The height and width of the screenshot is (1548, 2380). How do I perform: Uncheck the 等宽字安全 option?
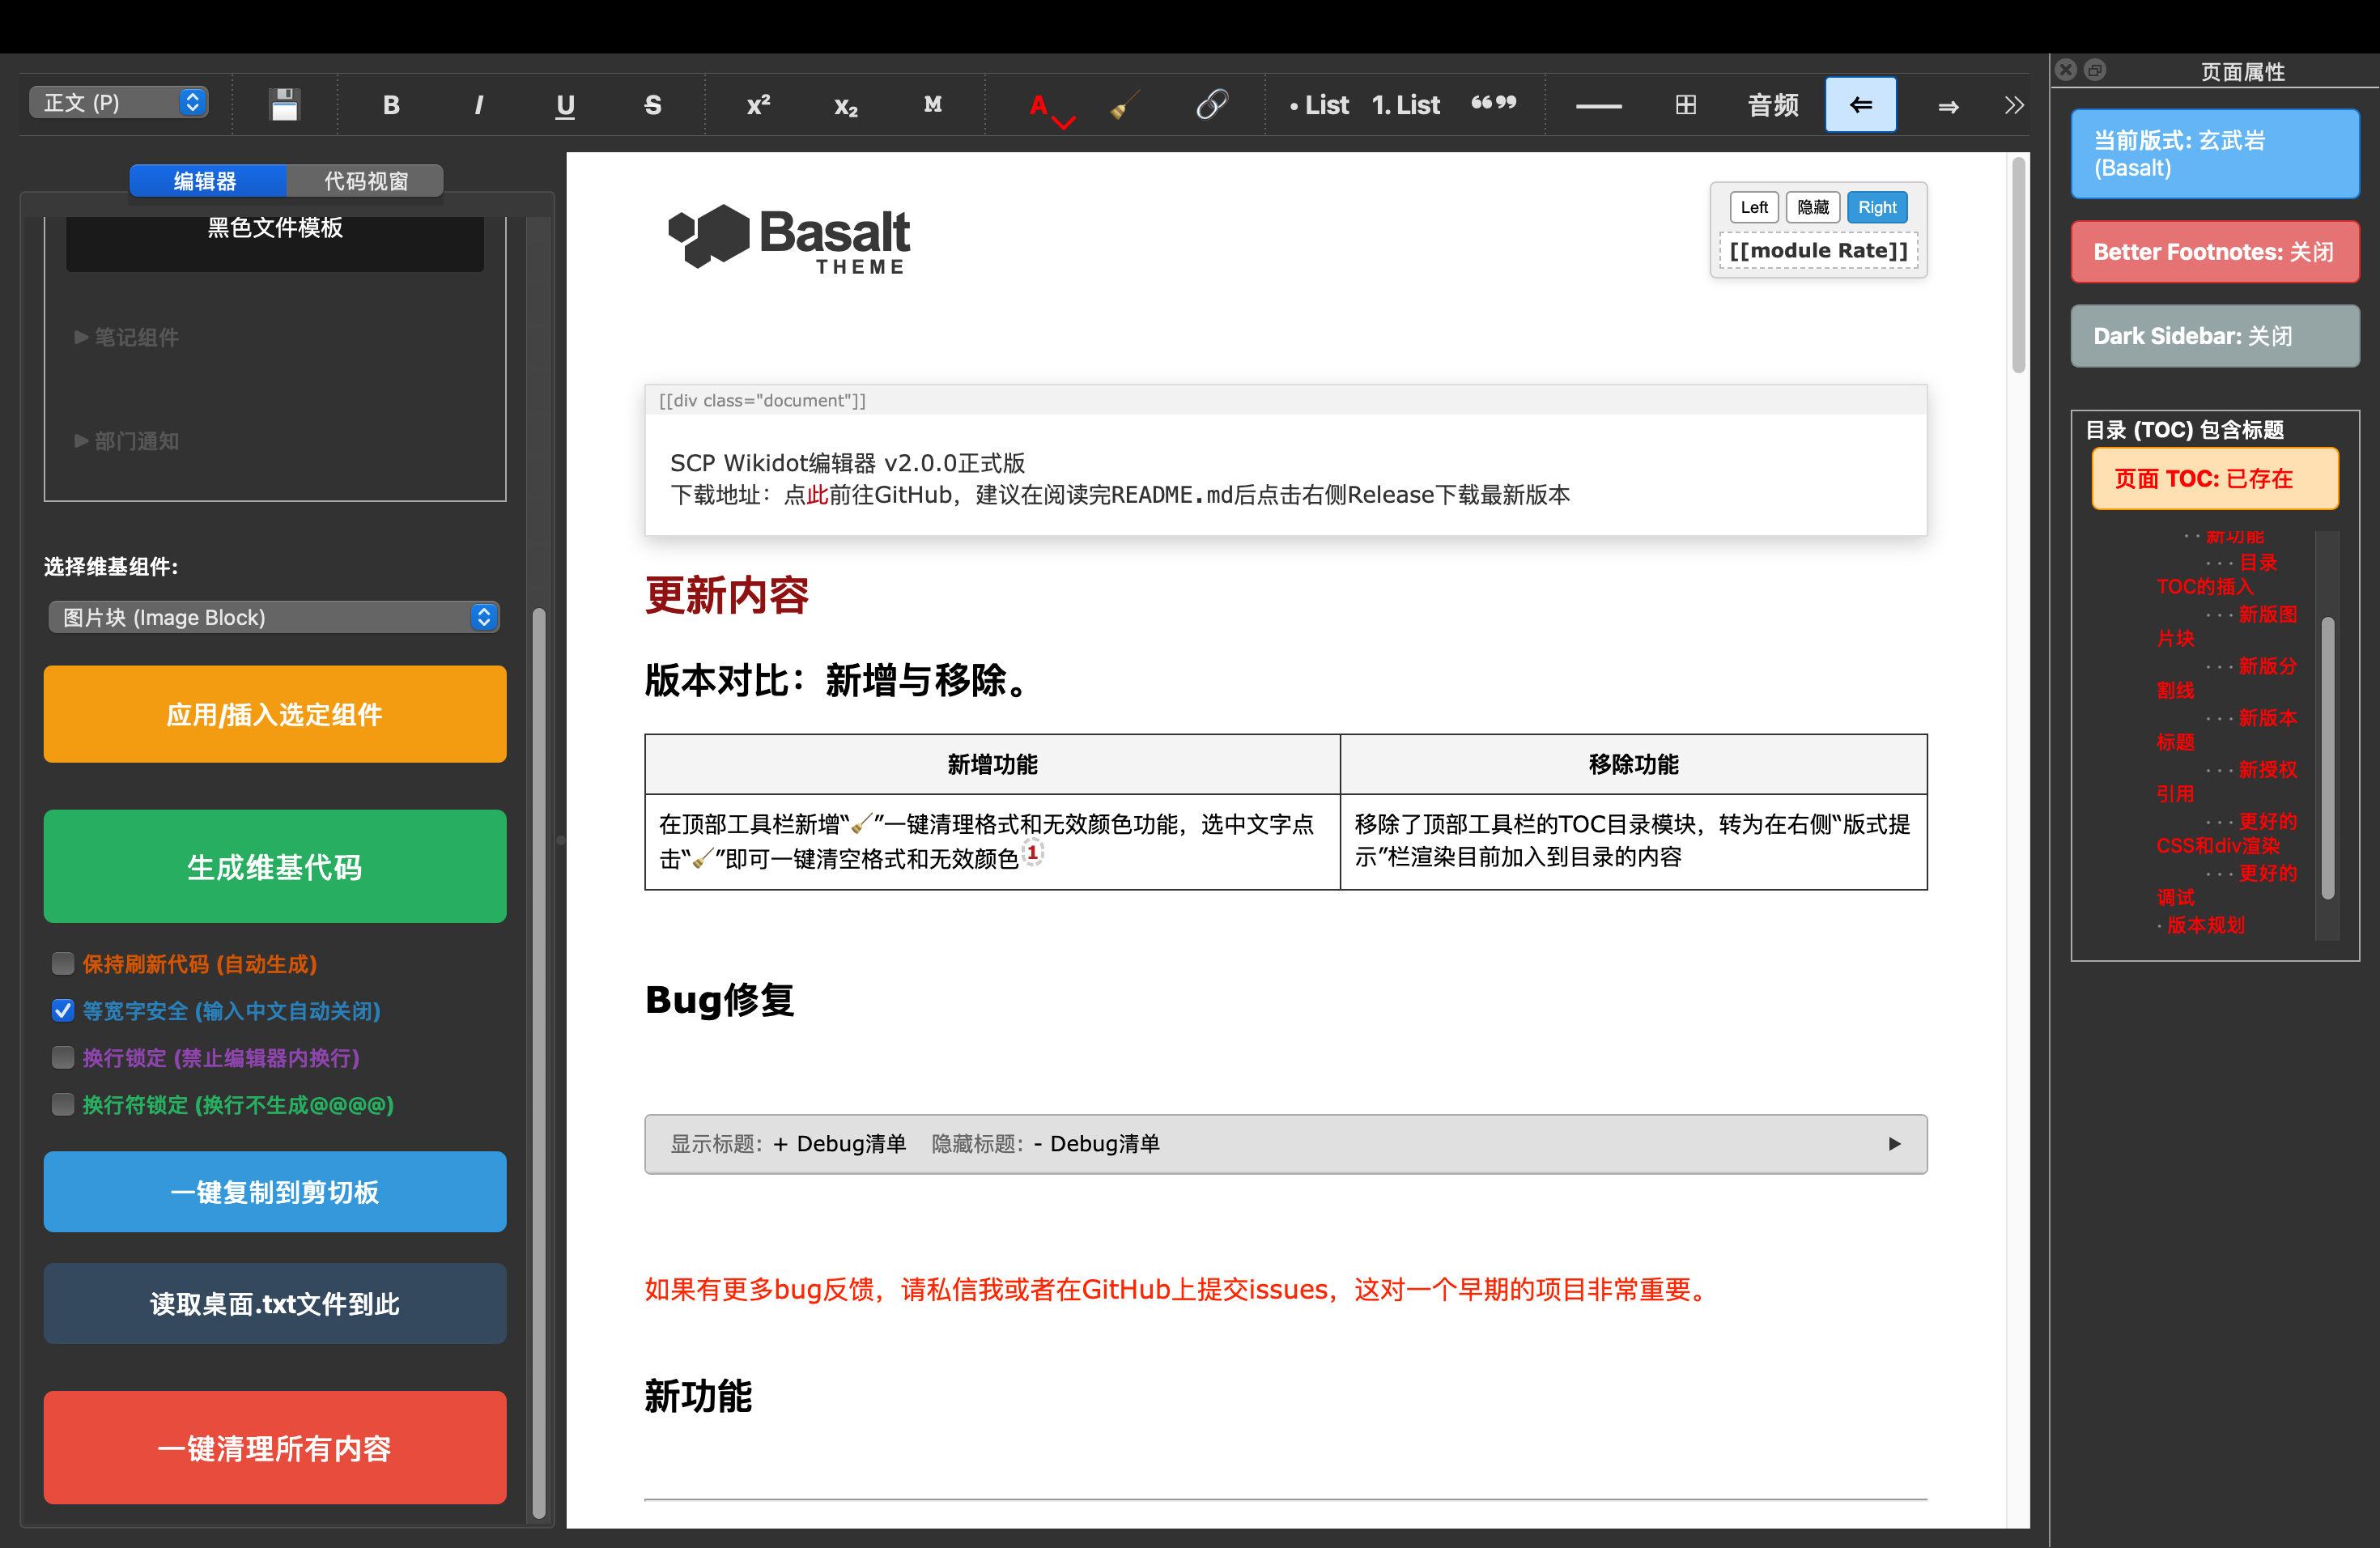(x=63, y=1010)
